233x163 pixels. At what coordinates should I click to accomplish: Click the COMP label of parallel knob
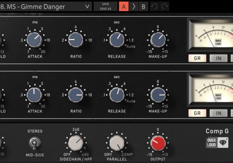click(127, 155)
